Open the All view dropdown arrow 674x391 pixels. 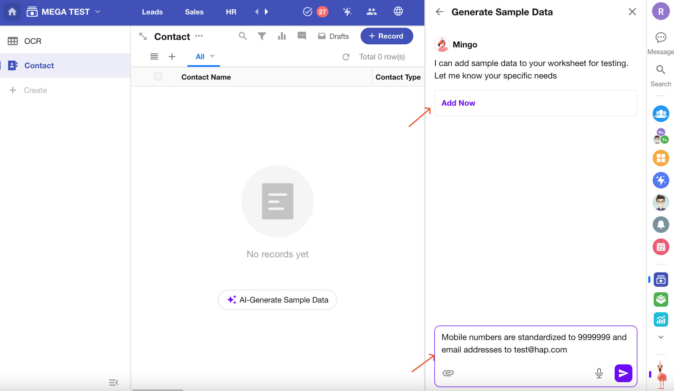pos(212,56)
